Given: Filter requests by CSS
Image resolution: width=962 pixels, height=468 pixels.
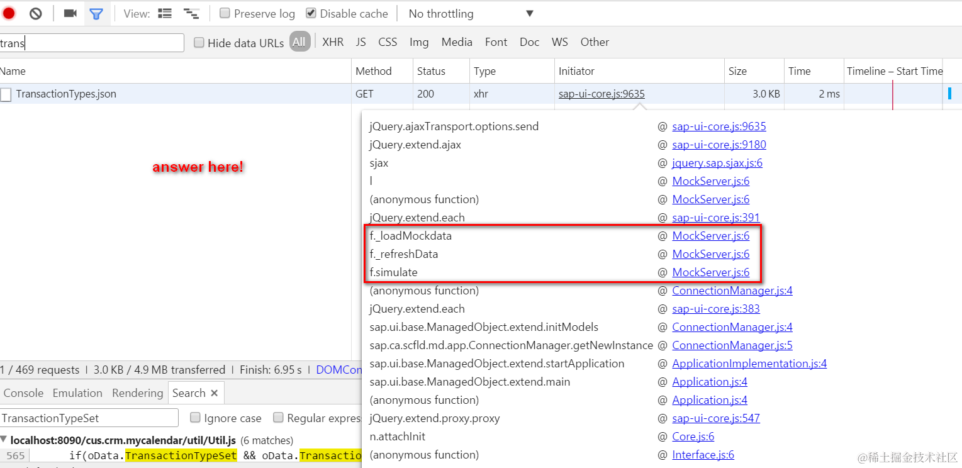Looking at the screenshot, I should coord(388,42).
